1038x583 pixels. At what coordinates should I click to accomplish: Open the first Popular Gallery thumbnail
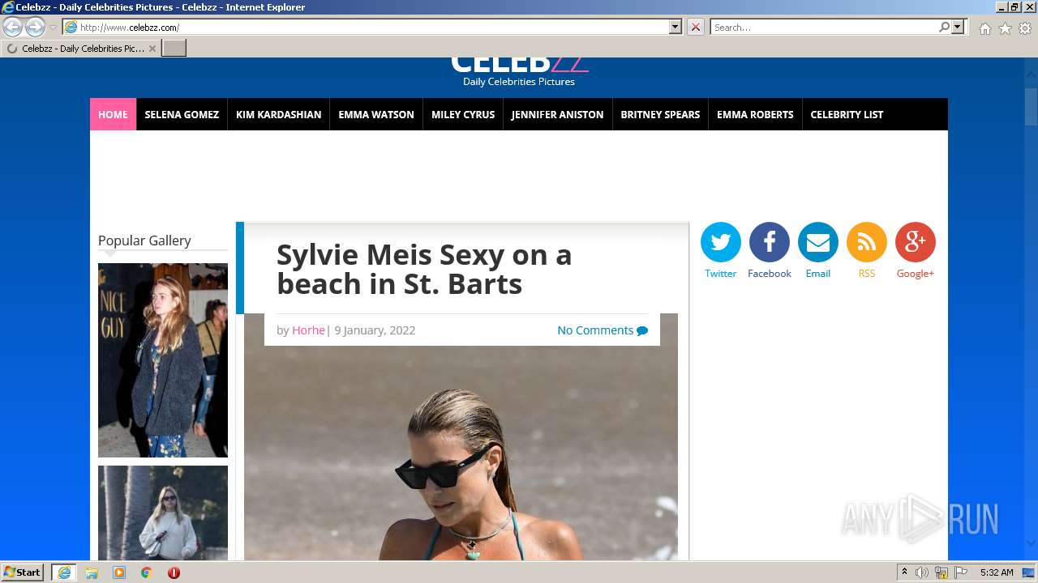(x=163, y=360)
